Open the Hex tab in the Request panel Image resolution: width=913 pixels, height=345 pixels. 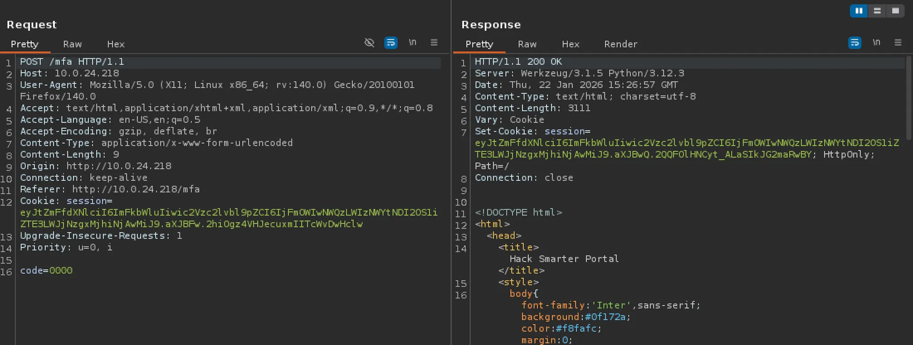coord(115,44)
